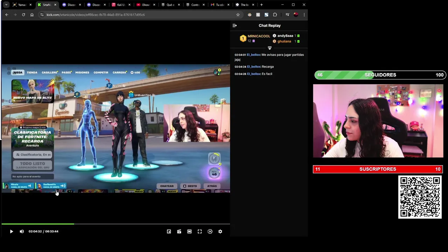Switch to the Qué e tab

pos(171,5)
